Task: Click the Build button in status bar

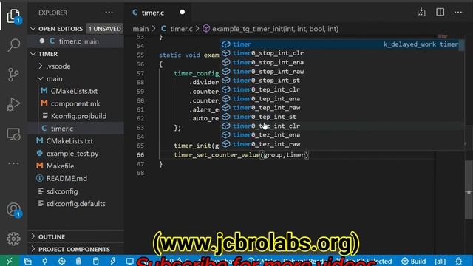Action: tap(414, 261)
